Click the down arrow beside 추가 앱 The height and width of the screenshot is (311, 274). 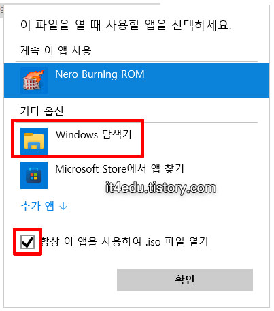[x=63, y=206]
